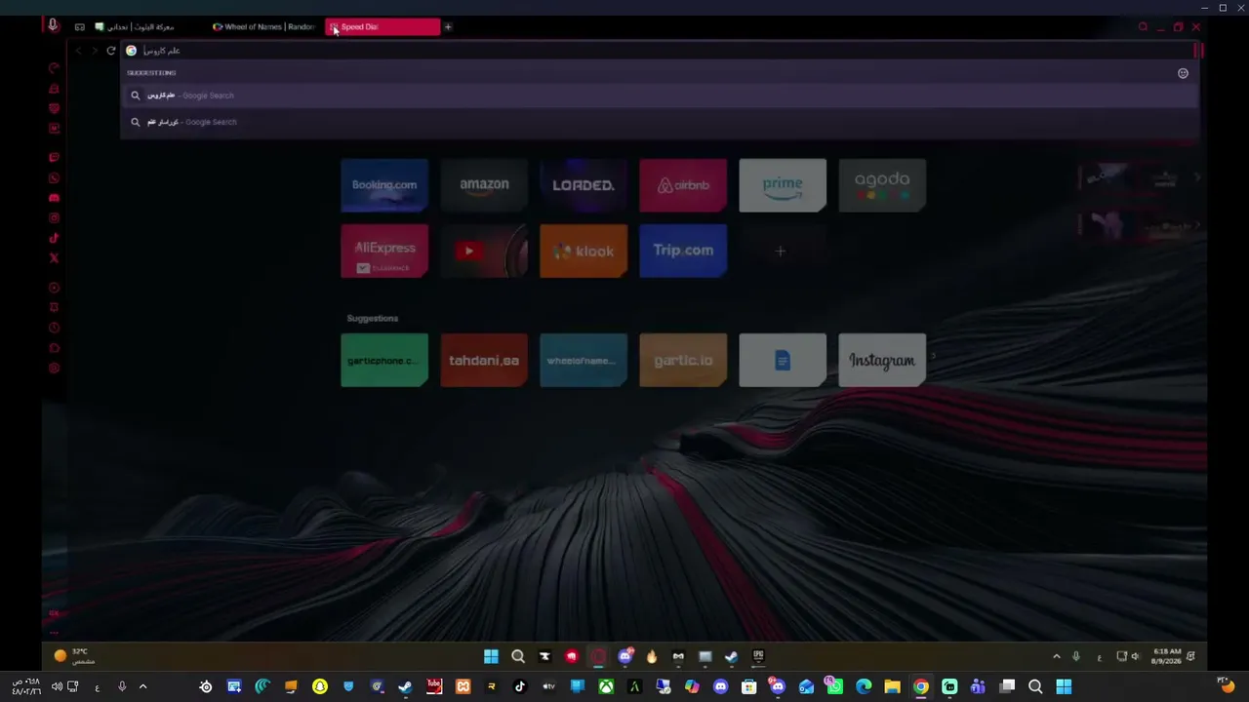Click the Windows Start button in inner taskbar

tap(491, 656)
